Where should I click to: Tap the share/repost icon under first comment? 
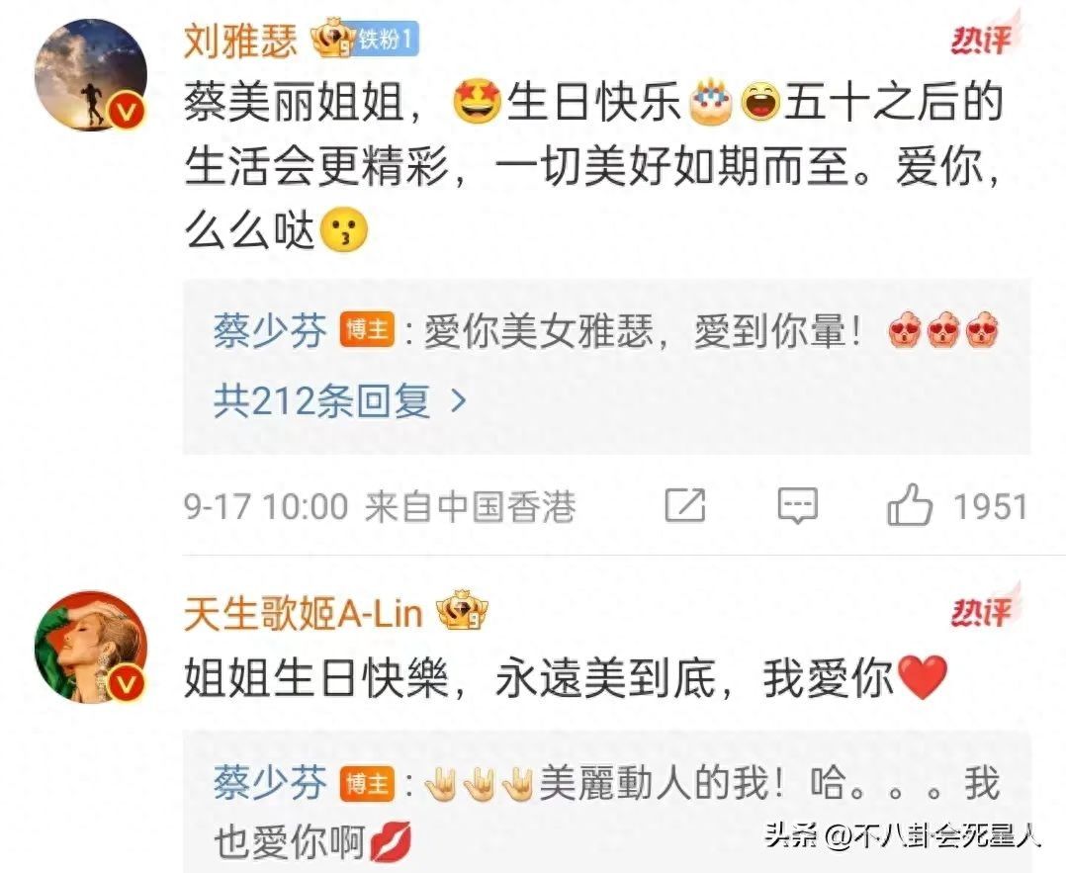[x=685, y=506]
